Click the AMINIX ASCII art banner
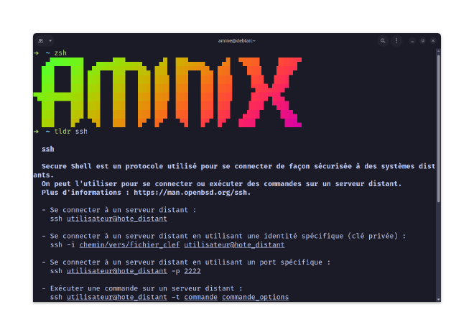 pos(168,92)
